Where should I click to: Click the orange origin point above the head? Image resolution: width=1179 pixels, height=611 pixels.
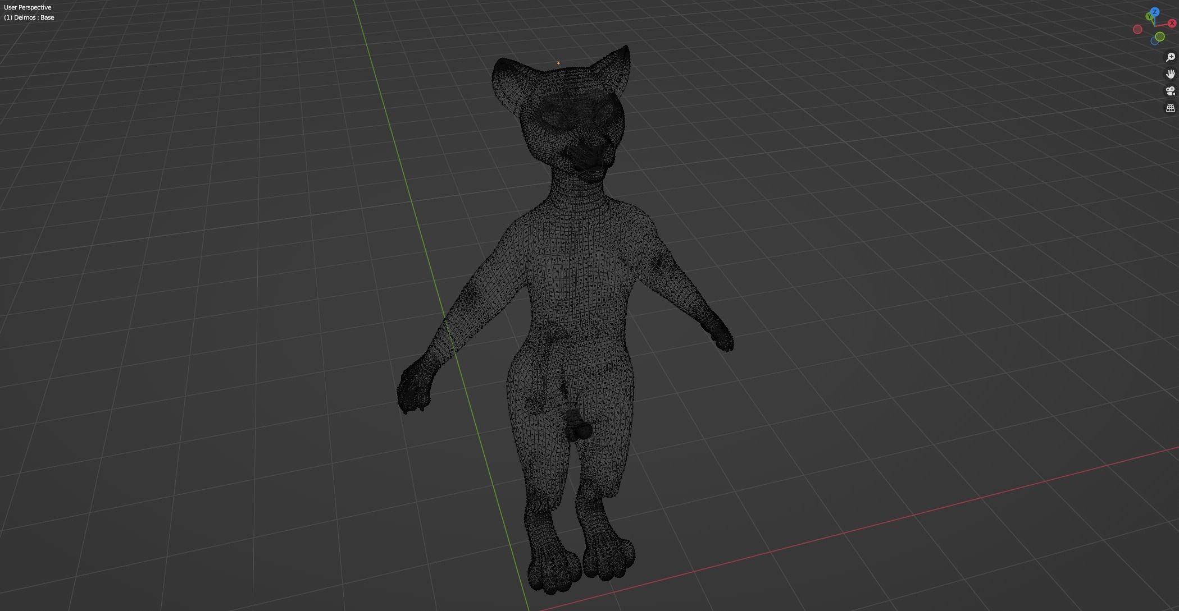pos(558,63)
